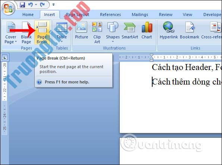Insert a Blank Page
Screen dimensions: 222x165
[26, 32]
